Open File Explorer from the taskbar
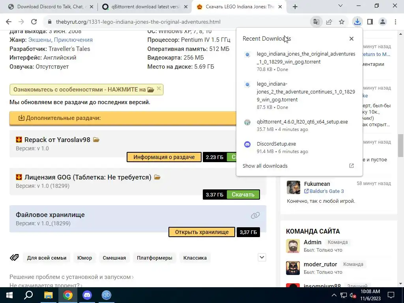 [x=48, y=295]
